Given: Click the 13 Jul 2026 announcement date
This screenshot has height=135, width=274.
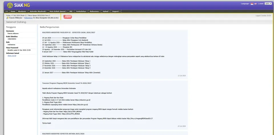Looking at the screenshot, I should point(182,76).
